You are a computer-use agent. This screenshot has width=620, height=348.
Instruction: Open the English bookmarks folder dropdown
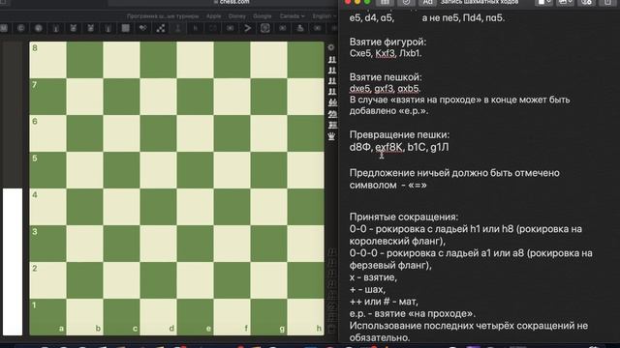click(324, 16)
